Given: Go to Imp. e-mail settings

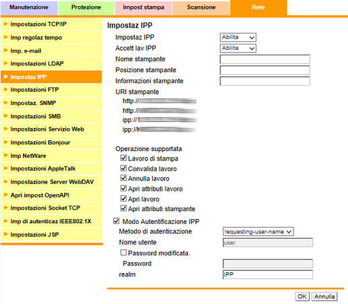Looking at the screenshot, I should [x=51, y=51].
